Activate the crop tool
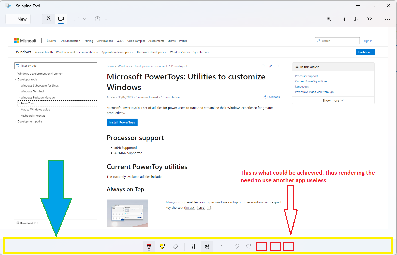Image resolution: width=397 pixels, height=255 pixels. pos(220,246)
